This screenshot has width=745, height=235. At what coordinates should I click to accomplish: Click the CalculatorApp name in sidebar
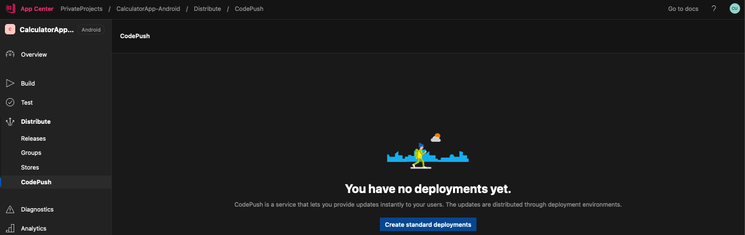46,29
